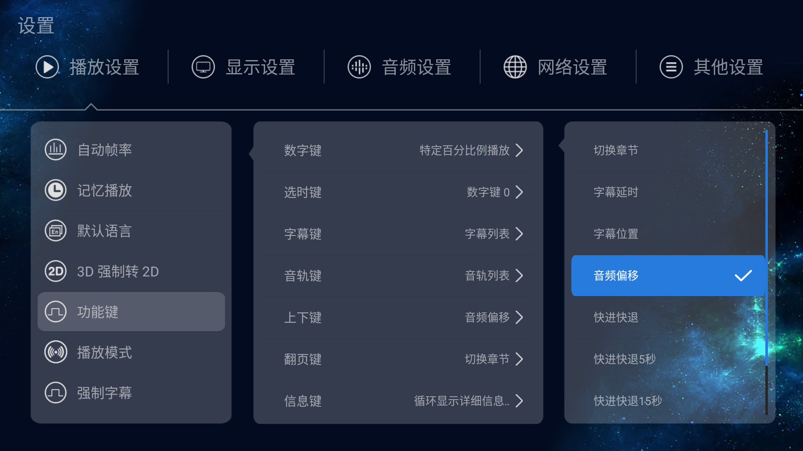Click the bar-chart icon for 自动帧率
This screenshot has width=803, height=451.
(56, 149)
